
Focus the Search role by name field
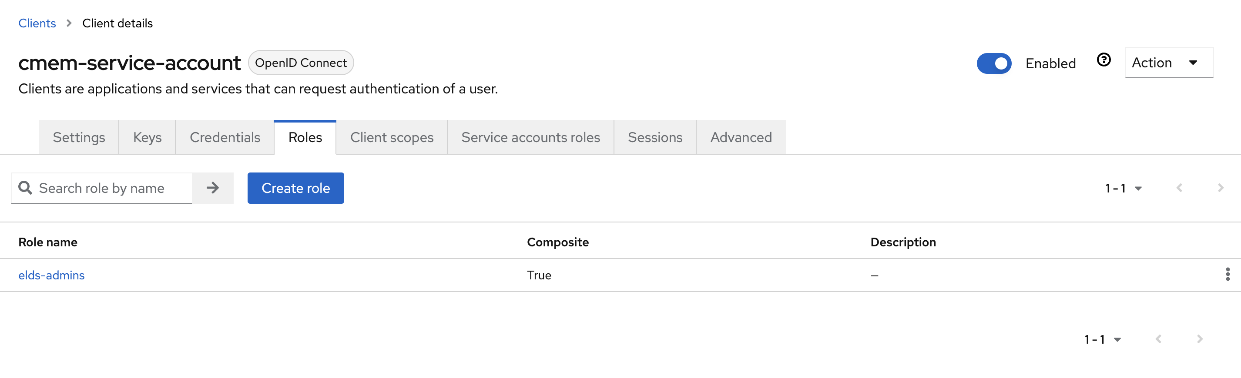111,188
